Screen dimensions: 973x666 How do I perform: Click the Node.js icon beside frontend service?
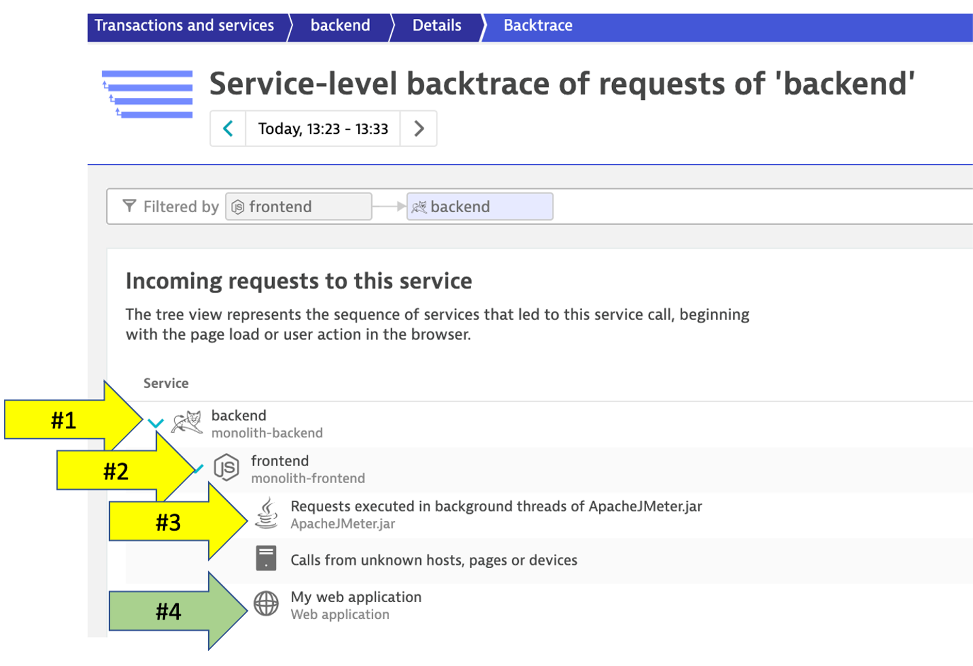pos(226,468)
